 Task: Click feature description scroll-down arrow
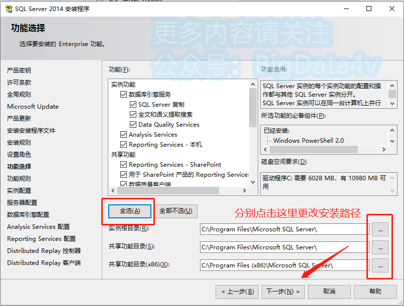392,104
